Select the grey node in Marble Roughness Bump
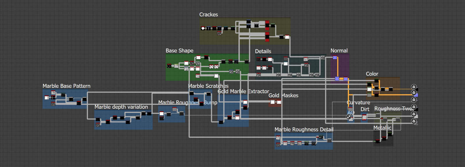Image resolution: width=465 pixels, height=167 pixels. (174, 109)
